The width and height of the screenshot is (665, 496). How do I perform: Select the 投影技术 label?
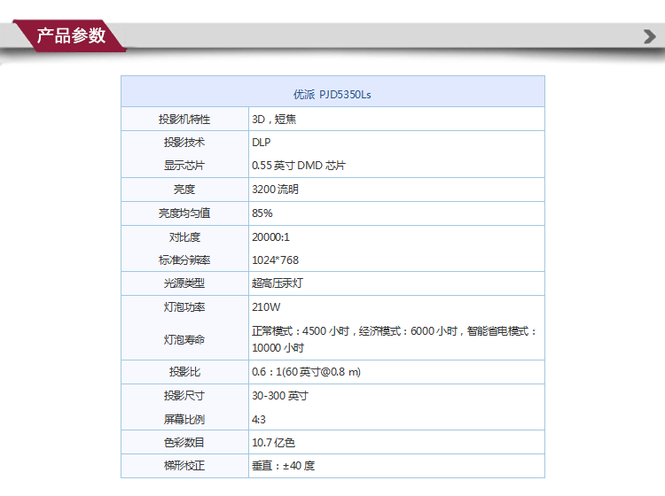click(184, 143)
